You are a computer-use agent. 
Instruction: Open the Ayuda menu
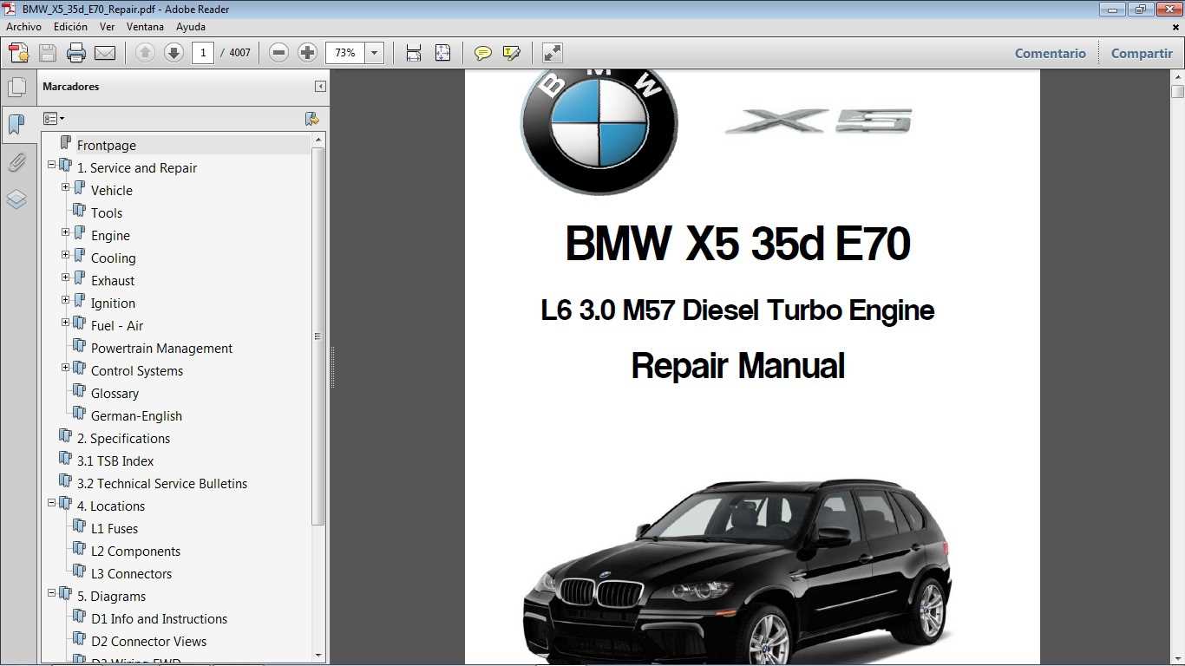[x=191, y=27]
